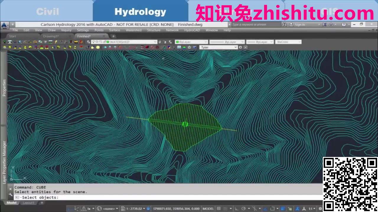Click the annotation person icon in status bar
This screenshot has height=212, width=378.
click(x=297, y=209)
